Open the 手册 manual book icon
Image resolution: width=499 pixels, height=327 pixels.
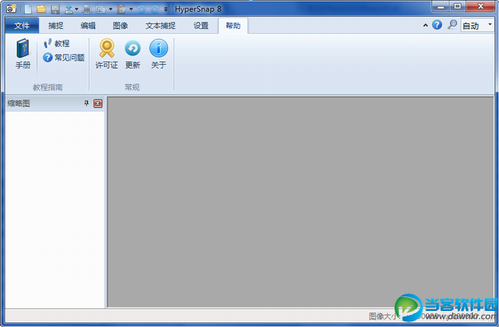pos(23,54)
